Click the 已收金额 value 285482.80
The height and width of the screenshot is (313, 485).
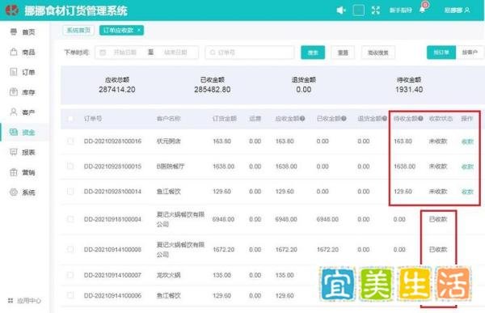(212, 90)
